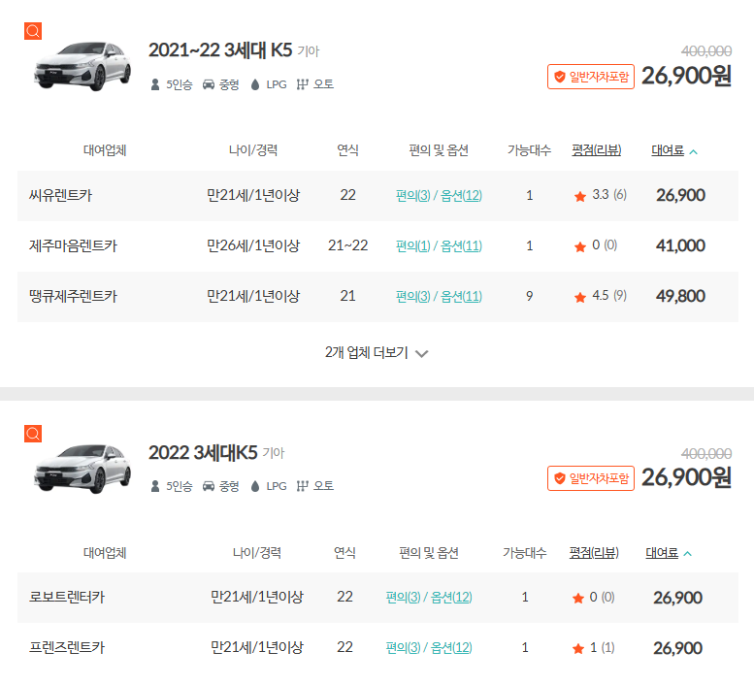The image size is (754, 684).
Task: Open the 2021~22 3세대 K5 car thumbnail
Action: coord(82,66)
